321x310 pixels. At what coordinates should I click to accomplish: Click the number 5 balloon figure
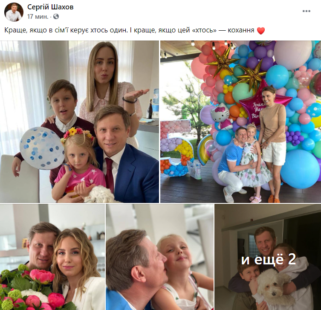pyautogui.click(x=177, y=148)
